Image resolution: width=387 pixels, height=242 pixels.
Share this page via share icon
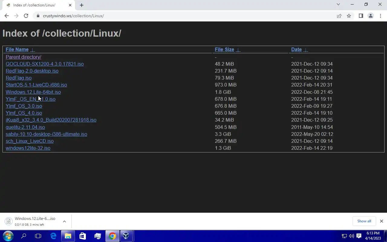click(x=339, y=16)
